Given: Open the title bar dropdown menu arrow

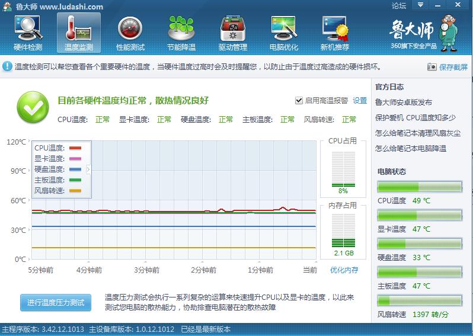Looking at the screenshot, I should click(420, 5).
